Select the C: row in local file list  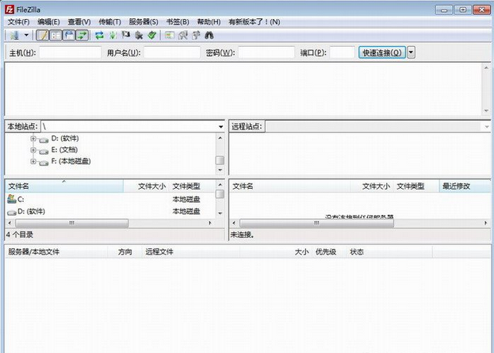pos(110,199)
